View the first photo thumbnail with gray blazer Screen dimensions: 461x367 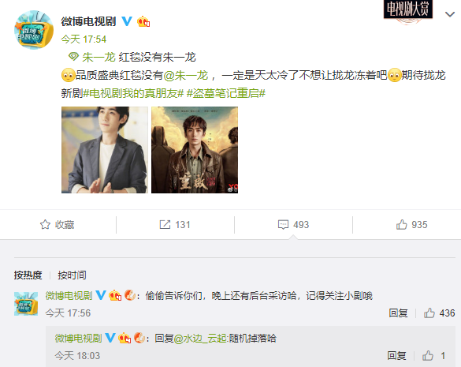click(x=105, y=150)
